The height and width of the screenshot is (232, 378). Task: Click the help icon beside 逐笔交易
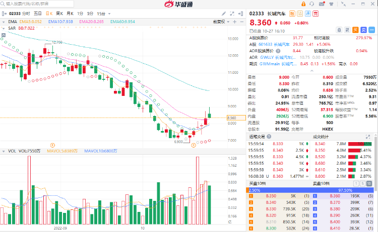[x=269, y=137]
